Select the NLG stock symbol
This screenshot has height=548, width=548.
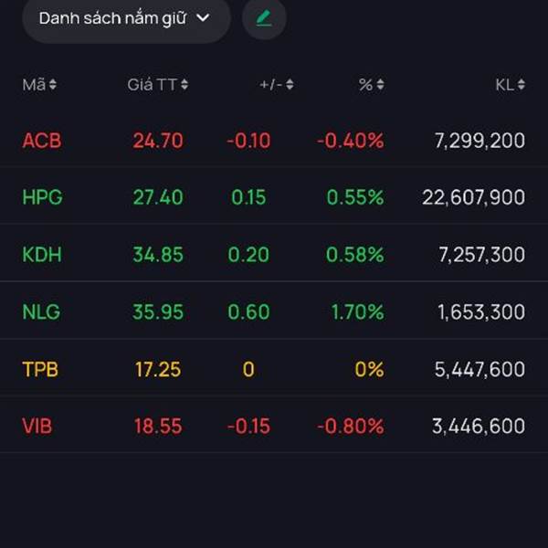point(41,312)
